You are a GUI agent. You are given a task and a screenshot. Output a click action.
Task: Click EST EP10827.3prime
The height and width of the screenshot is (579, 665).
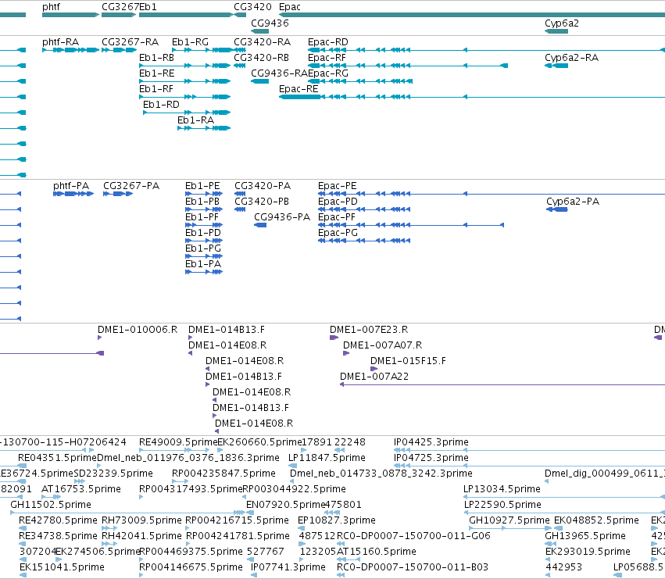click(x=301, y=528)
